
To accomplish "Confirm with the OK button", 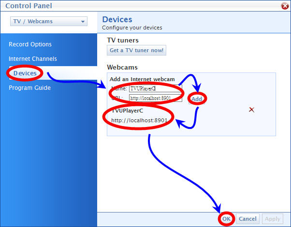I will 226,219.
